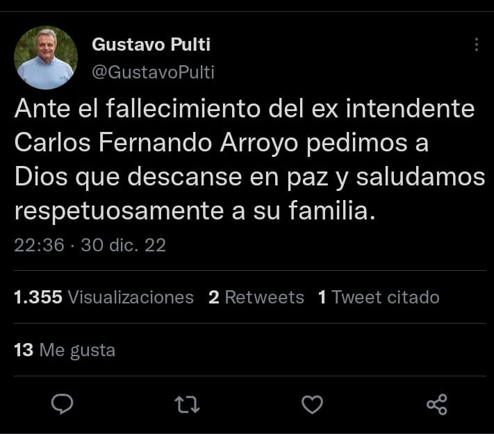Click the name Carlos Fernando Arroyo in tweet
This screenshot has width=494, height=434.
tap(168, 142)
